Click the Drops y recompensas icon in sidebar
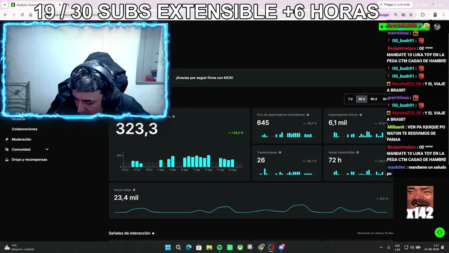Screen dimensions: 449x253 click(x=7, y=160)
